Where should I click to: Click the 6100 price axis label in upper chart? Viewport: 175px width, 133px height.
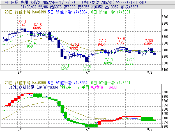[165, 70]
